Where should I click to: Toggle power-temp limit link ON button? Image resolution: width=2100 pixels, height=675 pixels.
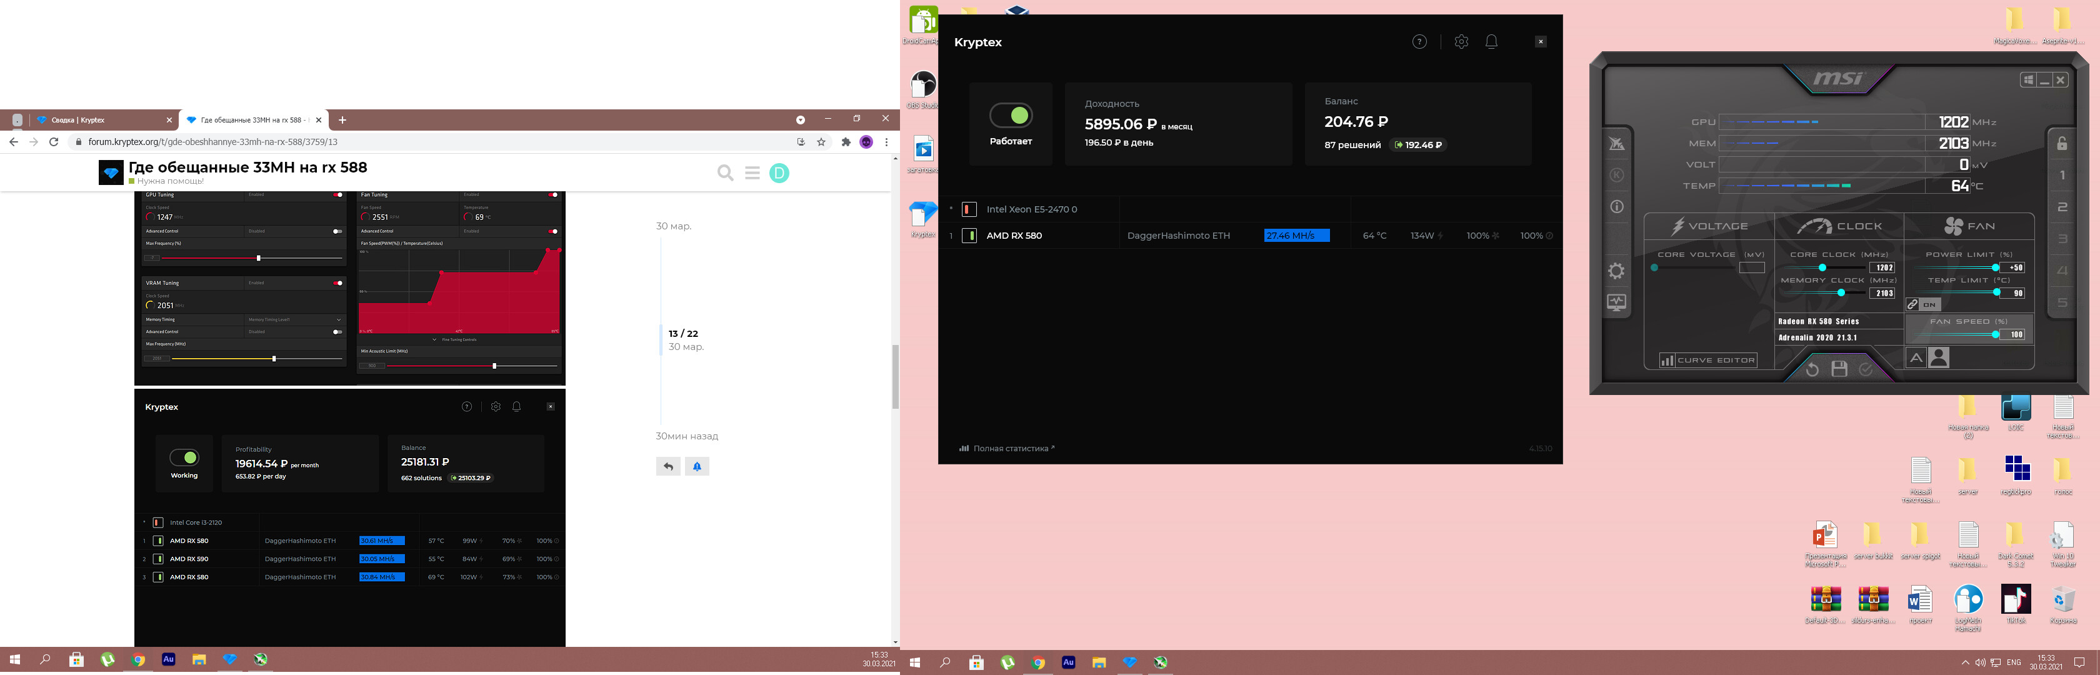click(1923, 305)
